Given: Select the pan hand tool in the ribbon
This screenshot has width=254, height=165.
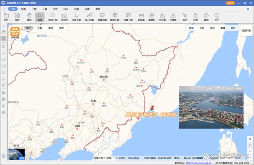Looking at the screenshot, I should point(29,15).
